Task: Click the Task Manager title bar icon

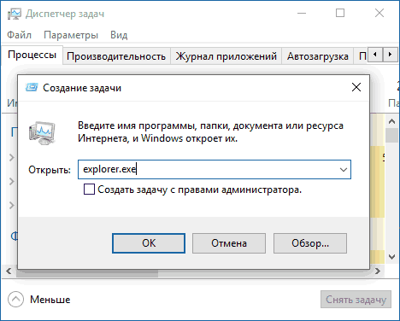Action: point(15,14)
